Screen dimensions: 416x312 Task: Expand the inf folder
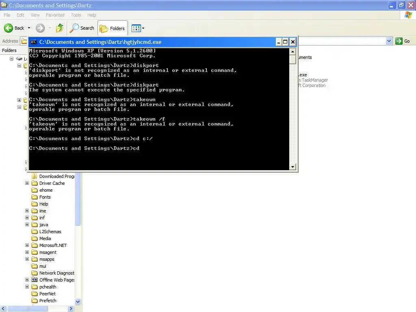coord(27,218)
